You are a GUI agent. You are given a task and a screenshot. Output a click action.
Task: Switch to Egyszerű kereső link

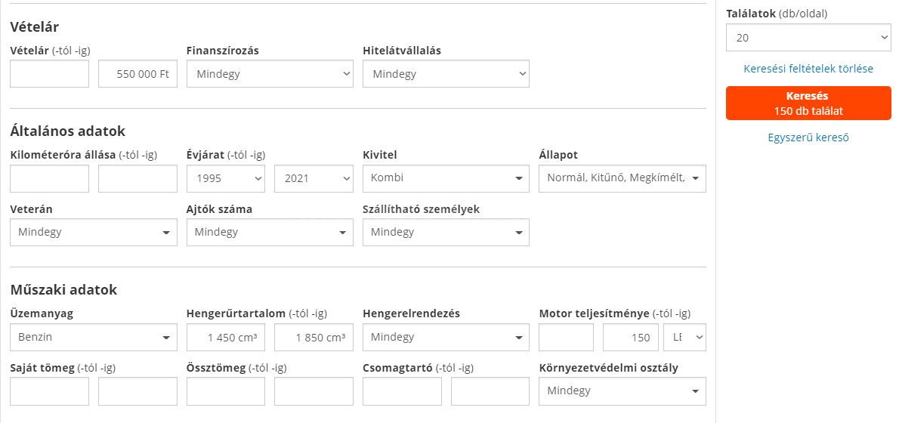point(808,137)
